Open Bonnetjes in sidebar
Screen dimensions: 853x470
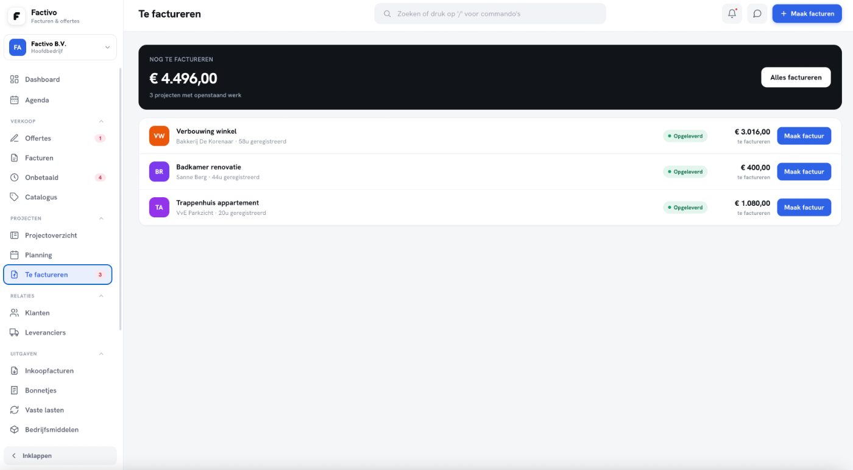pos(58,390)
